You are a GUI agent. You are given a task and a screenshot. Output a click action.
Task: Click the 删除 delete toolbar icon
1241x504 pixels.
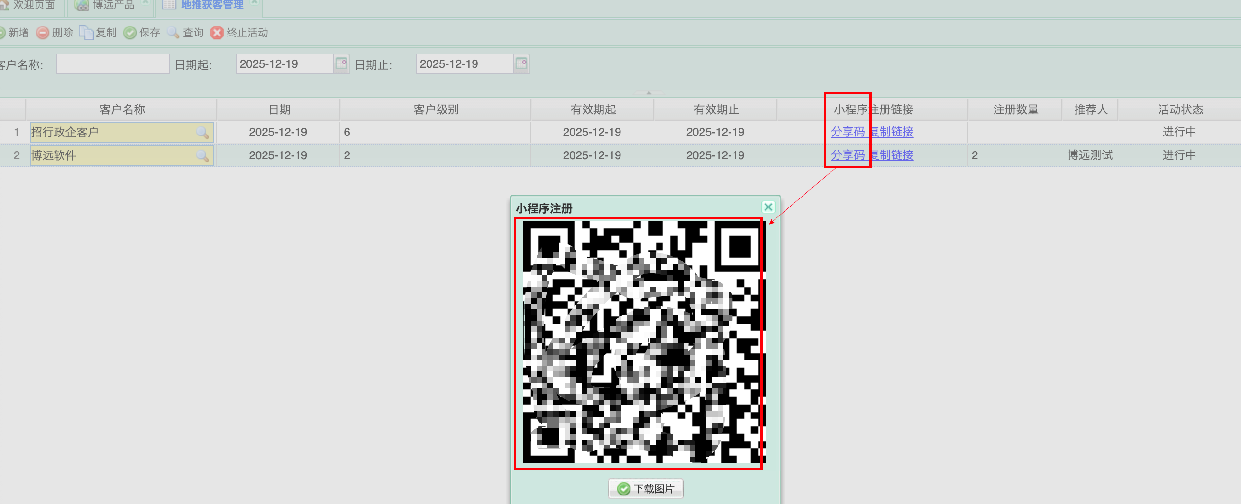[43, 33]
